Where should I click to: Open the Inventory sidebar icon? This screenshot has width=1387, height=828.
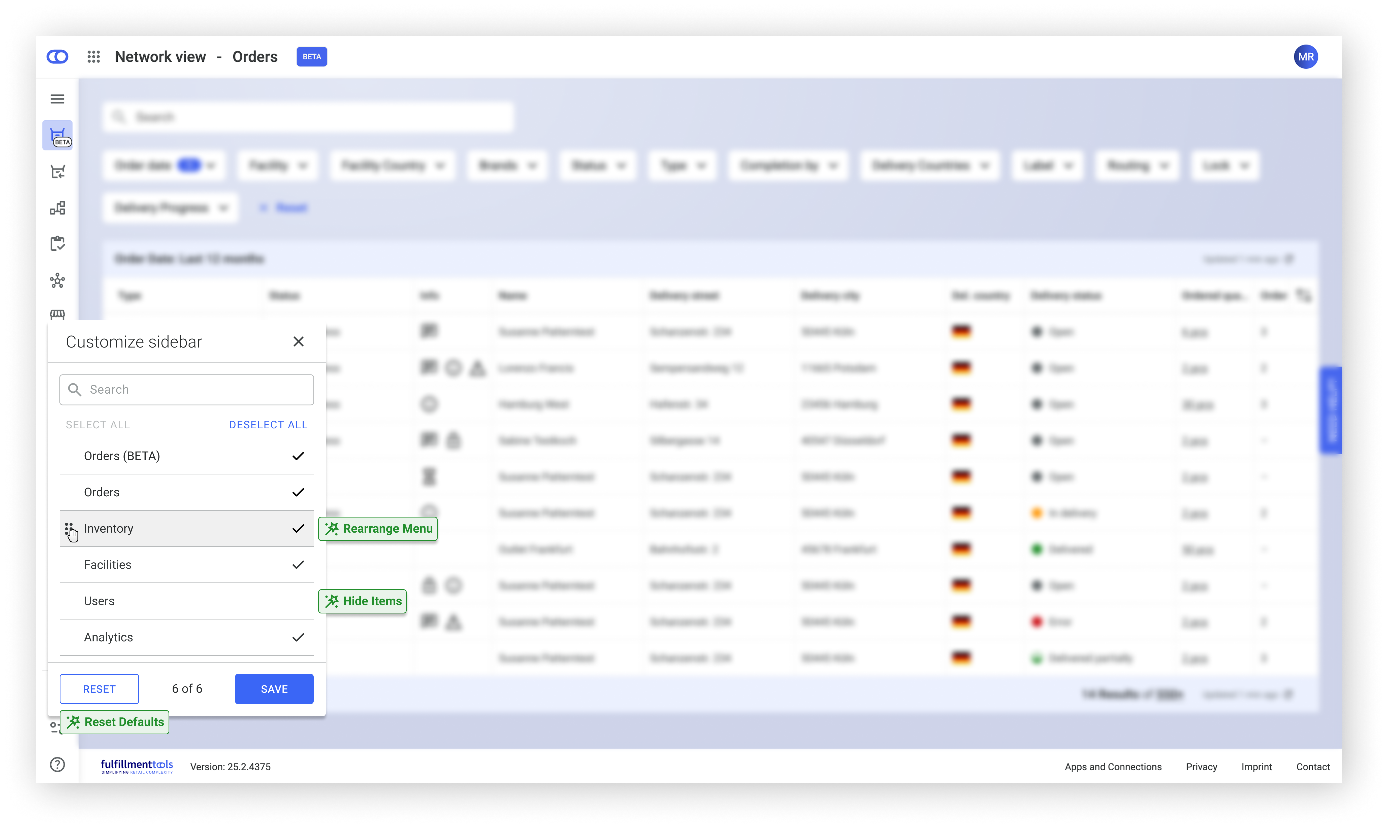coord(57,208)
